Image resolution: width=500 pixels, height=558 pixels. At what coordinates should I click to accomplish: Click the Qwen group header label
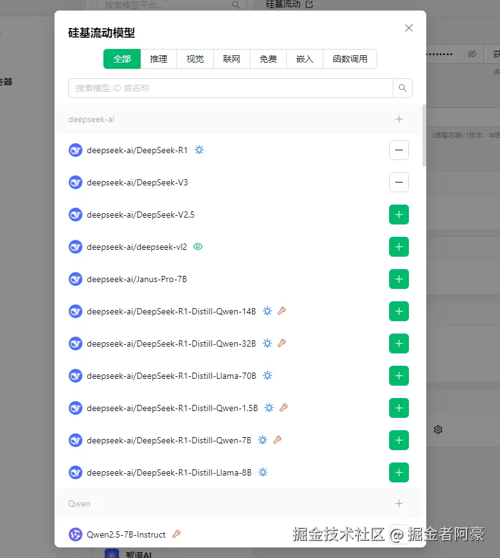pyautogui.click(x=79, y=504)
